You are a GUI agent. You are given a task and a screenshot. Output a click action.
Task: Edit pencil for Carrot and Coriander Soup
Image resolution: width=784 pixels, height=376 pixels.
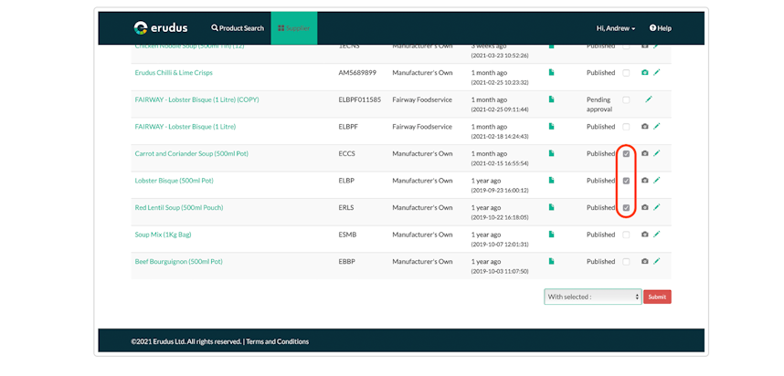(x=656, y=154)
